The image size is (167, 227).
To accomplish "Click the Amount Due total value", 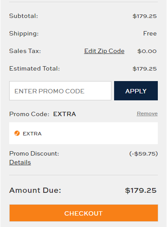I will coord(141,191).
